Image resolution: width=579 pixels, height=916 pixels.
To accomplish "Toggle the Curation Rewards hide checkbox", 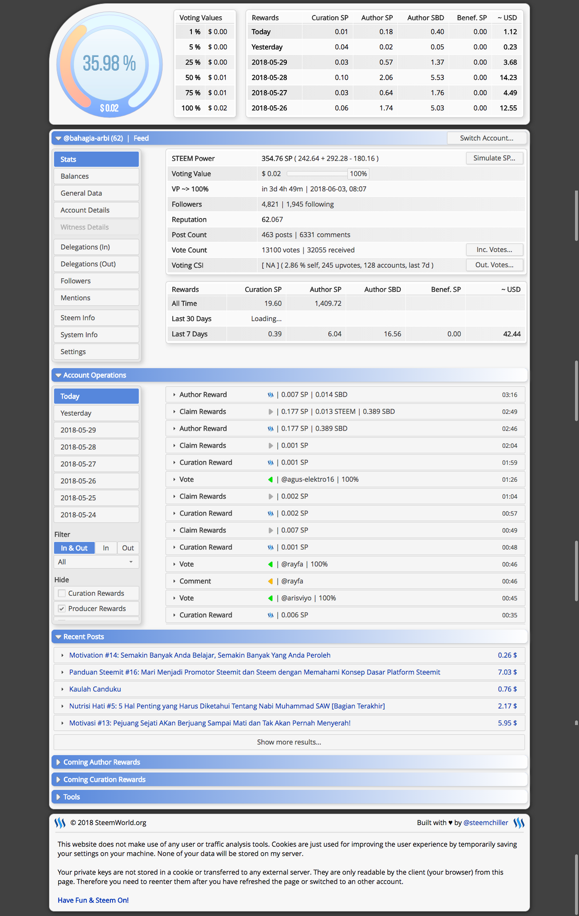I will click(x=62, y=593).
